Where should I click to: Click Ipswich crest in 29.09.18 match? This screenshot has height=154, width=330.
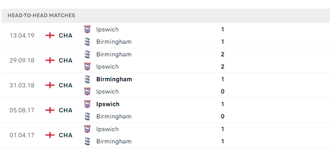click(87, 67)
